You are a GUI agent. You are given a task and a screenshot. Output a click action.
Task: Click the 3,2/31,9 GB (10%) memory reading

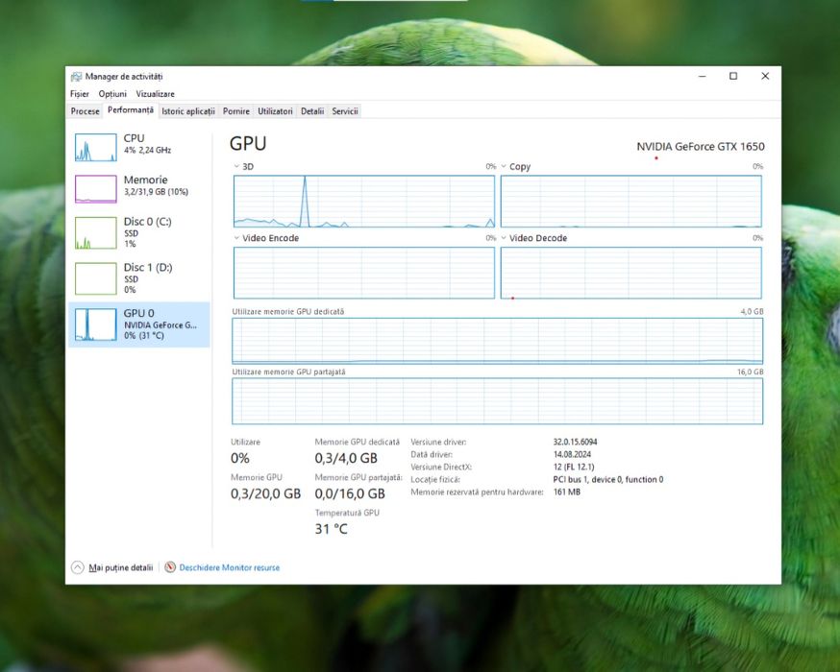click(x=156, y=192)
